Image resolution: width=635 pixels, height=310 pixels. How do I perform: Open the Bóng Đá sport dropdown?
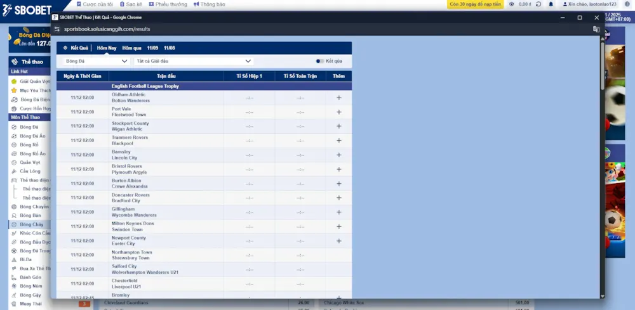(97, 61)
